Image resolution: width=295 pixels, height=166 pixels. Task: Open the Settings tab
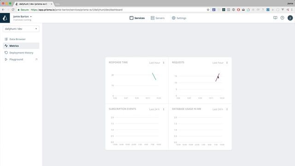(x=179, y=18)
